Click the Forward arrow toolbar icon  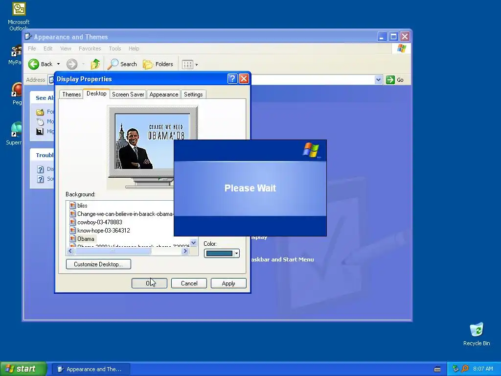tap(72, 64)
